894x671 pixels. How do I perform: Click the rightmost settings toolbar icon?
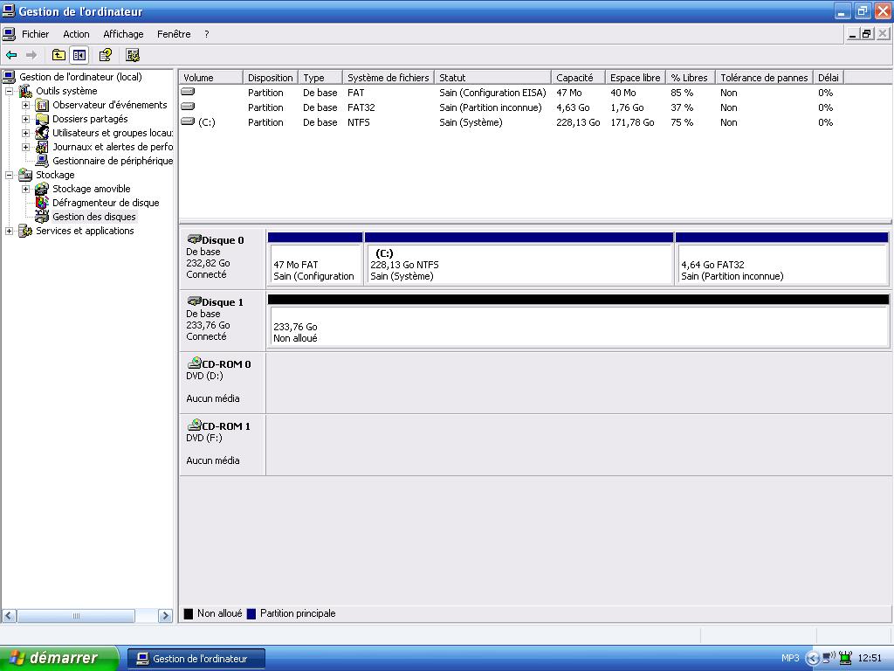[133, 55]
